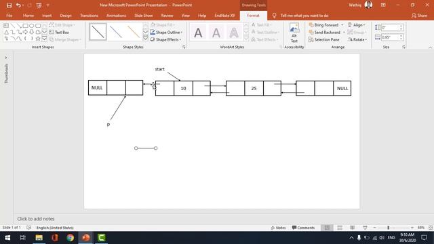Select the Right Arrow block shape
The image size is (434, 244).
(25, 32)
